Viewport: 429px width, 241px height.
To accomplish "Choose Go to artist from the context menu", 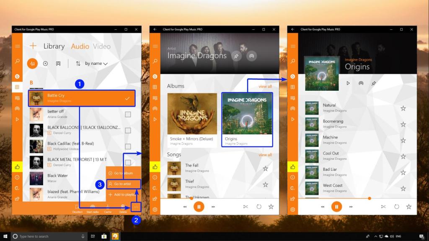I will pos(123,184).
